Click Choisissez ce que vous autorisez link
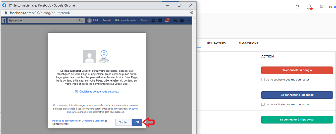 pyautogui.click(x=99, y=92)
